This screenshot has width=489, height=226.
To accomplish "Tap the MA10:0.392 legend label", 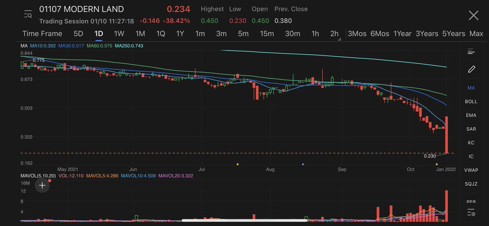I will [42, 46].
